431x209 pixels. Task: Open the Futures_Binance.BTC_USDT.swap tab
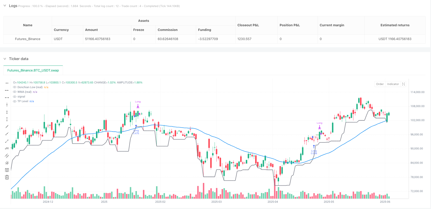coord(33,70)
